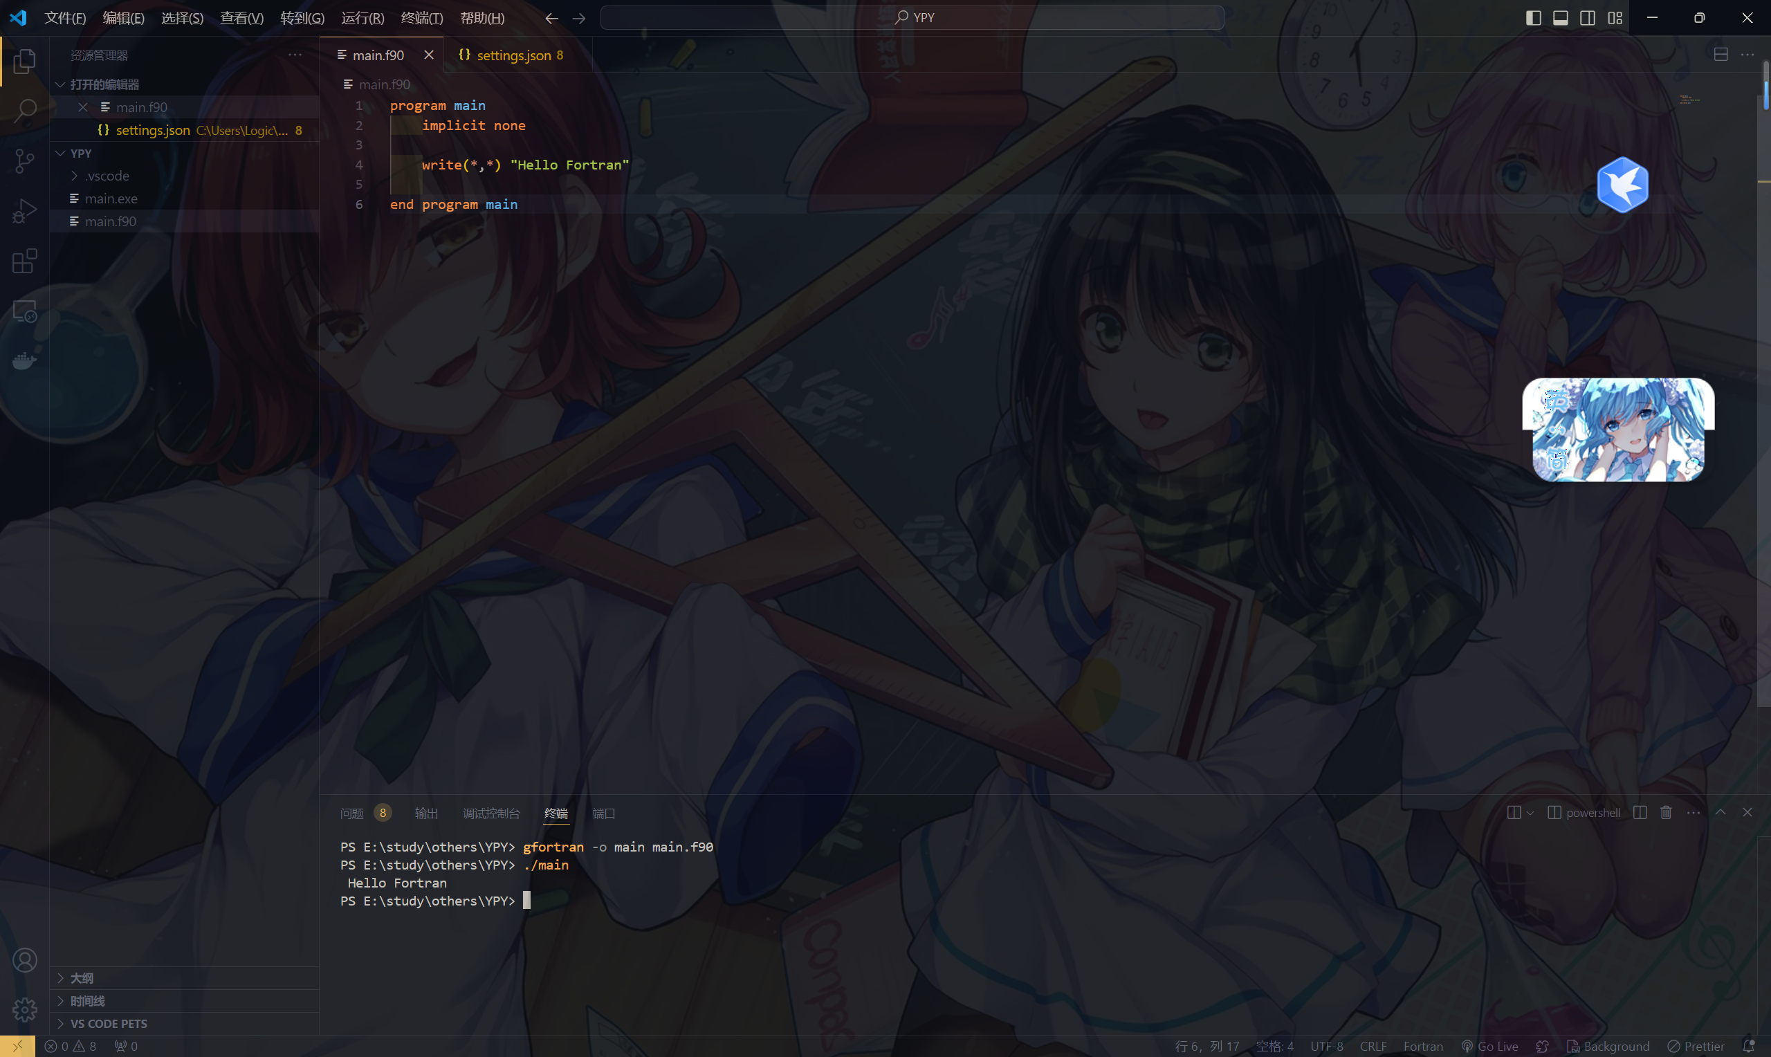Viewport: 1771px width, 1057px height.
Task: Change file encoding UTF-8
Action: [1327, 1046]
